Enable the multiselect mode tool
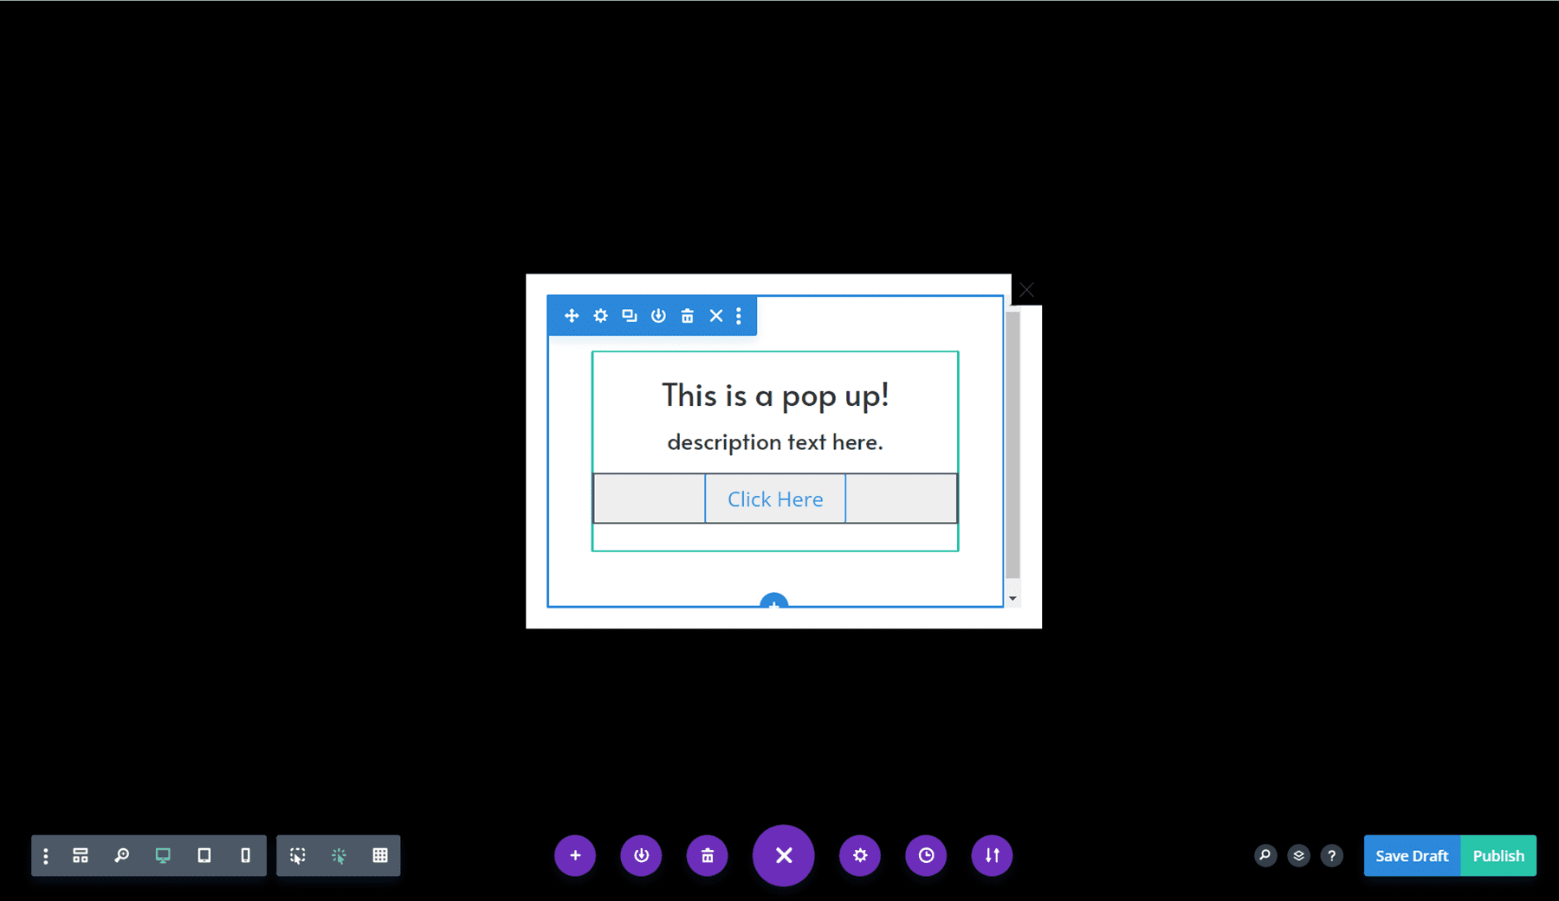The image size is (1559, 901). click(297, 855)
